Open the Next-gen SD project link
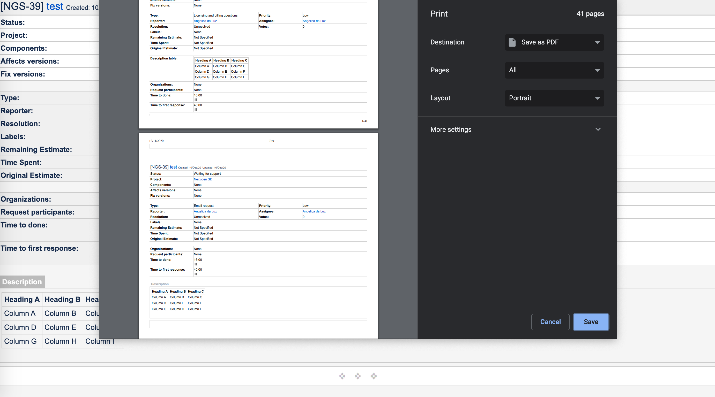This screenshot has width=715, height=397. click(x=203, y=179)
